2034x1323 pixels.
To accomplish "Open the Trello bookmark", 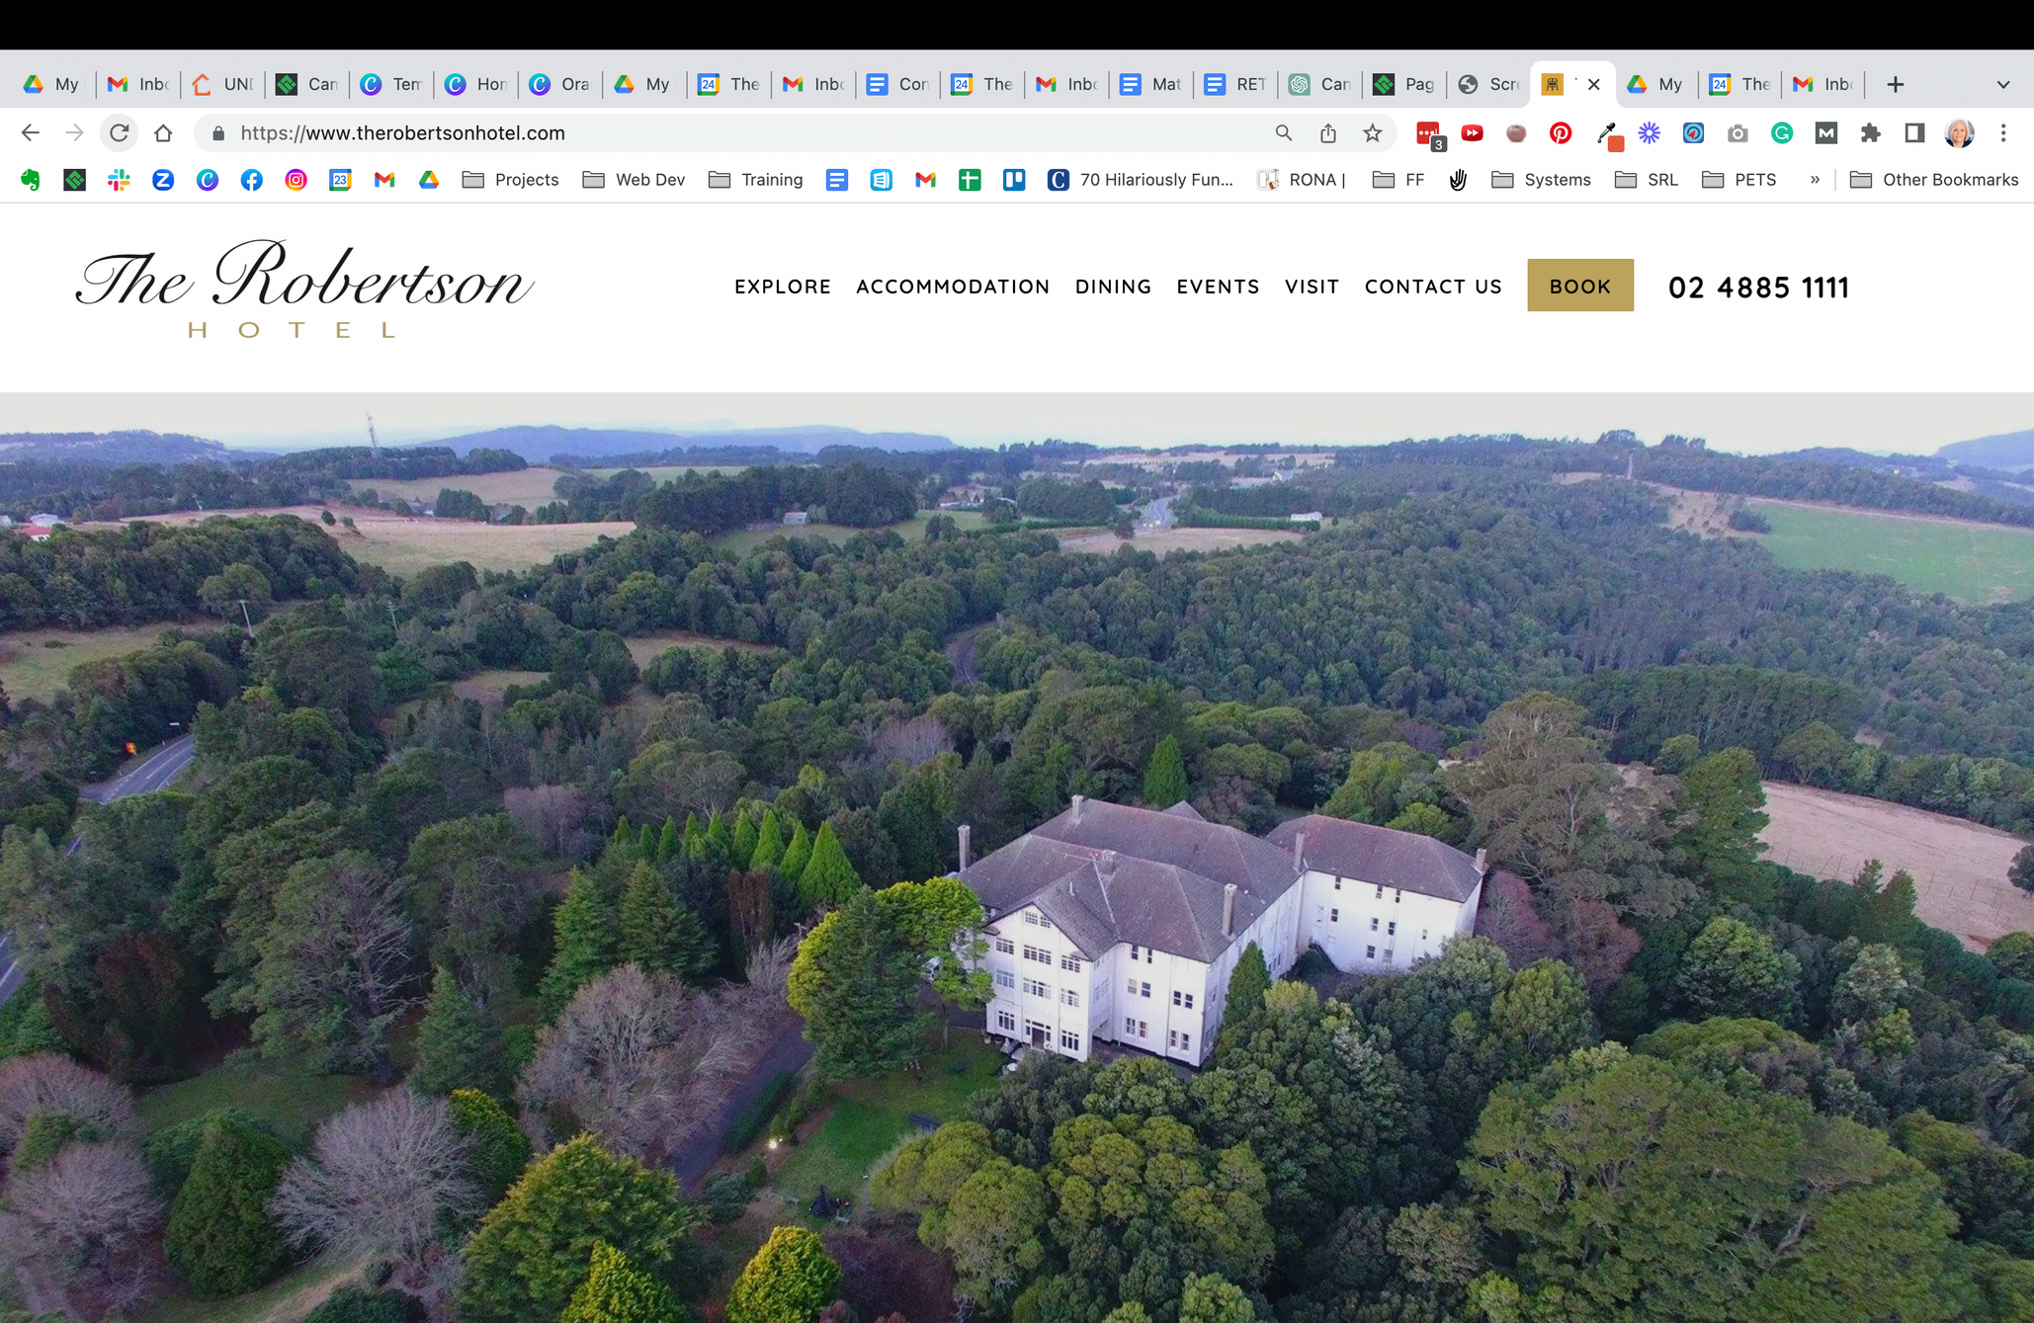I will tap(1014, 179).
